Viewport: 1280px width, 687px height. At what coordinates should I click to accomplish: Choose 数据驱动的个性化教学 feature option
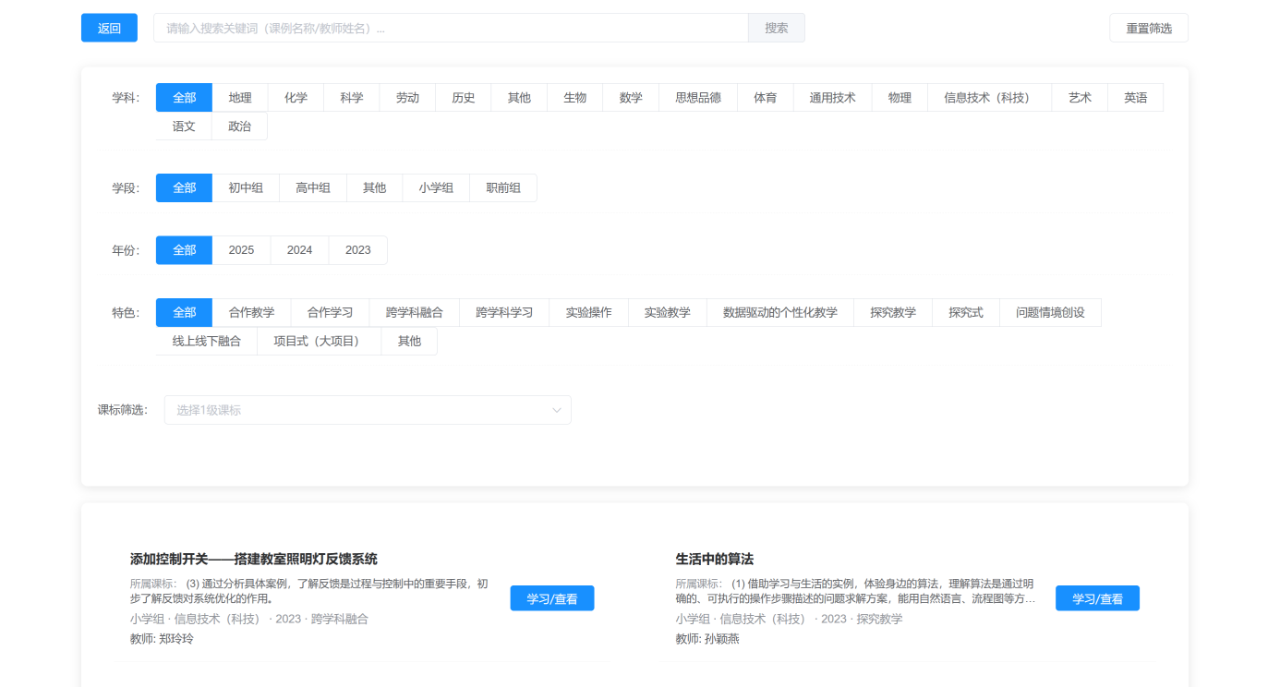pos(779,313)
